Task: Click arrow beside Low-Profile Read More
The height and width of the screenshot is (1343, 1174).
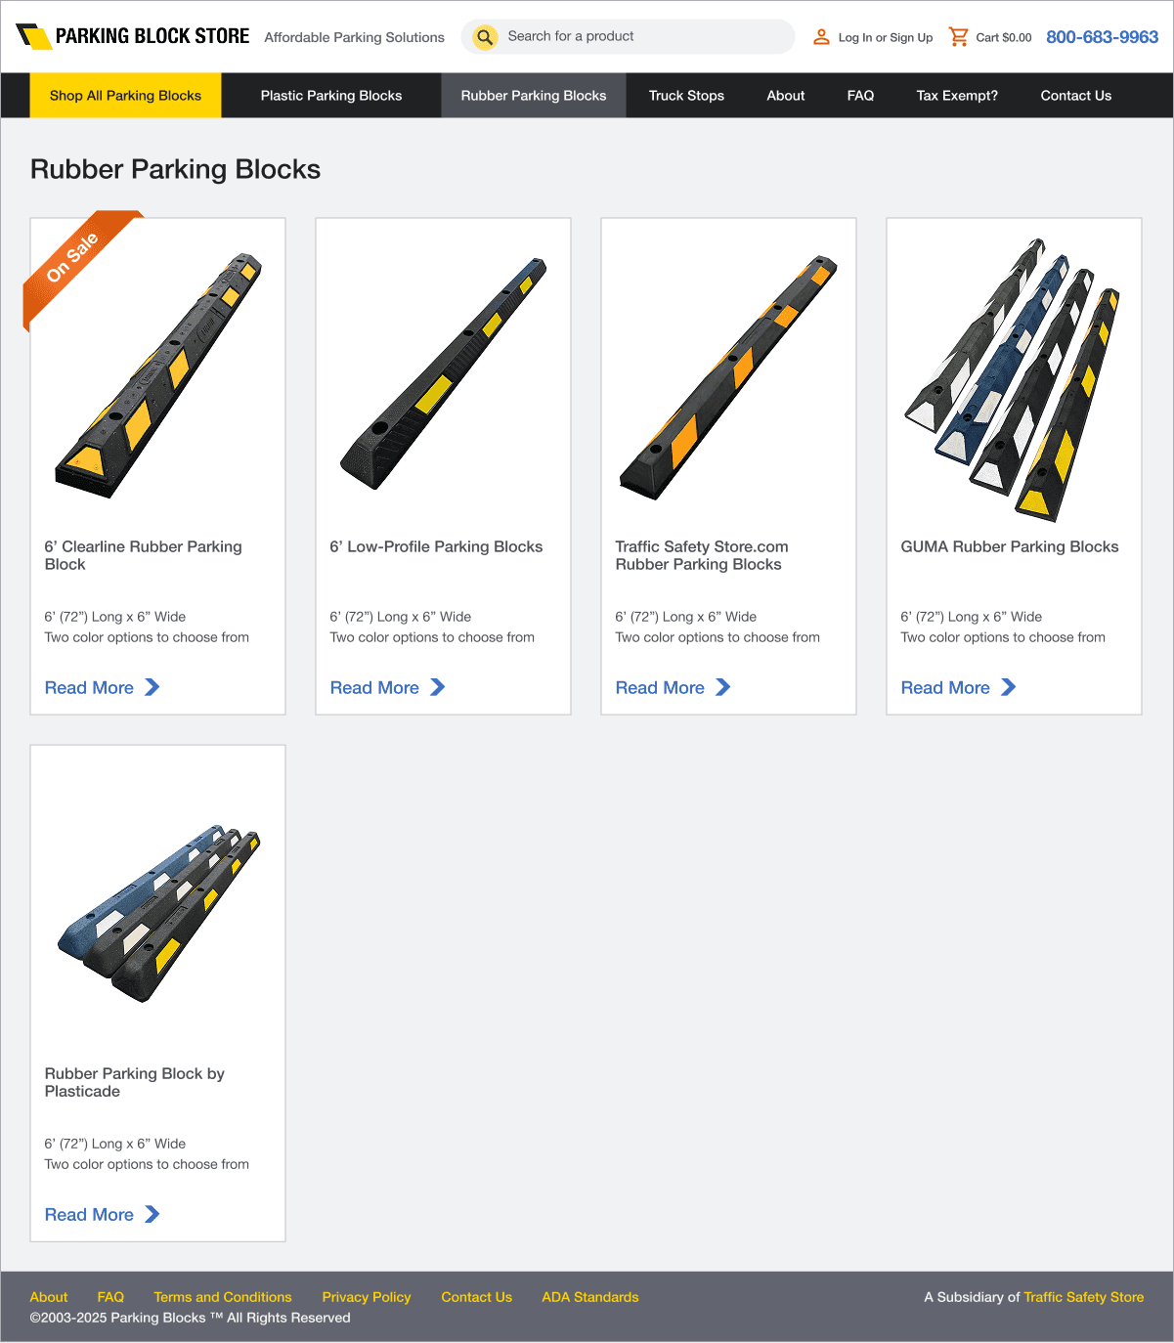Action: point(438,687)
